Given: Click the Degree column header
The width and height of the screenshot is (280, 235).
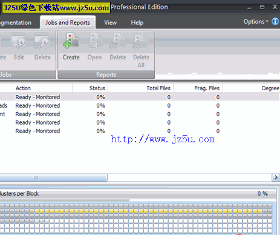Looking at the screenshot, I should [251, 88].
